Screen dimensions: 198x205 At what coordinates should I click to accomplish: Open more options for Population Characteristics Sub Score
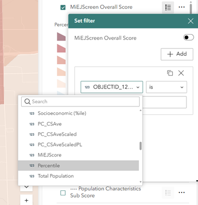pyautogui.click(x=182, y=192)
